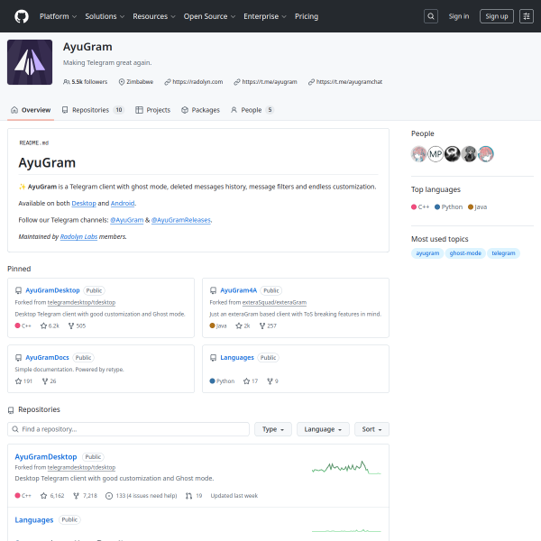Select the ghost-mode topic tag
Viewport: 541px width, 541px height.
point(465,252)
